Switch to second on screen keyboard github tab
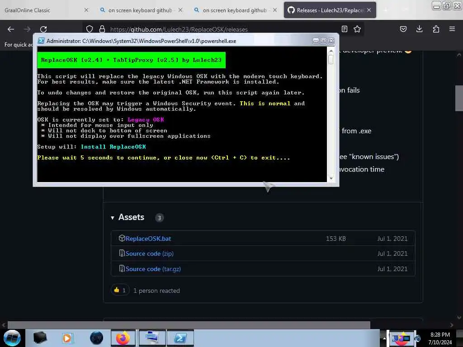The height and width of the screenshot is (347, 463). coord(235,10)
